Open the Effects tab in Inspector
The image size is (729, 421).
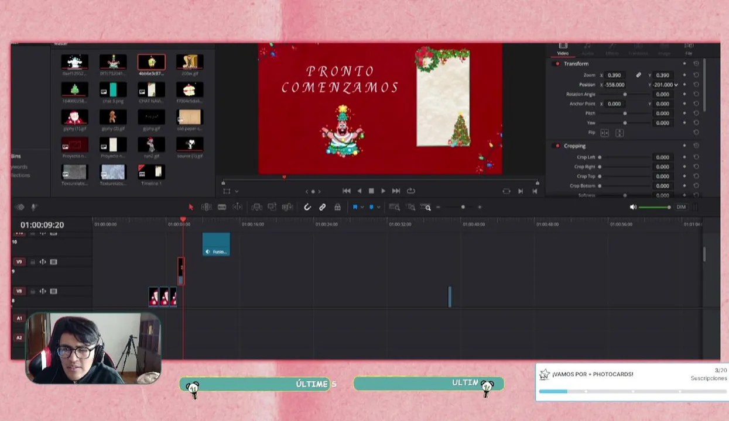coord(612,49)
